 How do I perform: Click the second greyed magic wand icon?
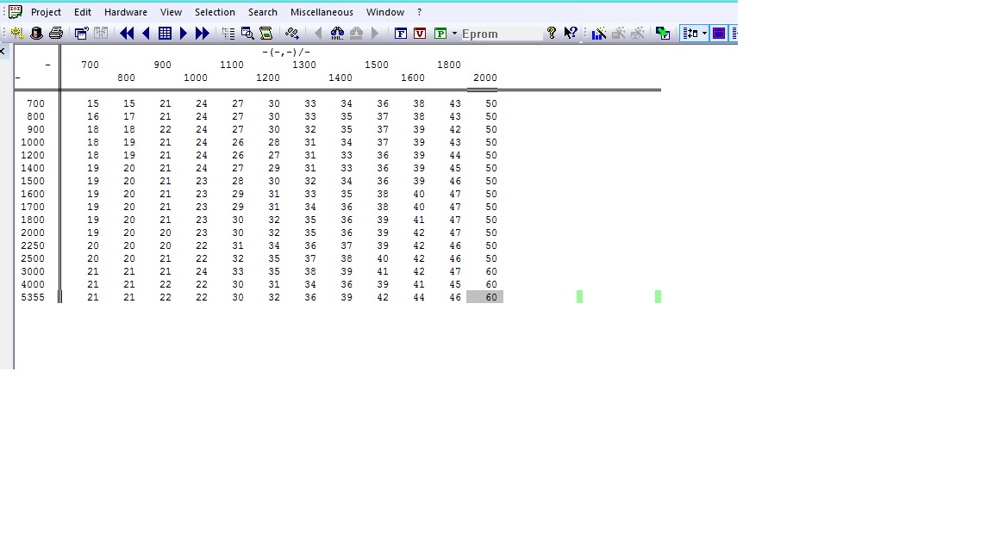(x=637, y=34)
